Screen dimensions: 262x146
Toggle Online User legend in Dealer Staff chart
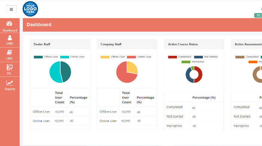click(72, 57)
